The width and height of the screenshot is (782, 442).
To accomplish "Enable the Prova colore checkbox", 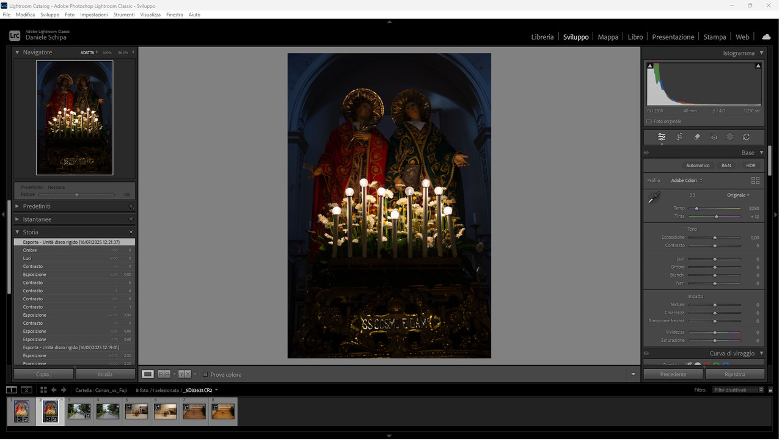I will tap(205, 375).
